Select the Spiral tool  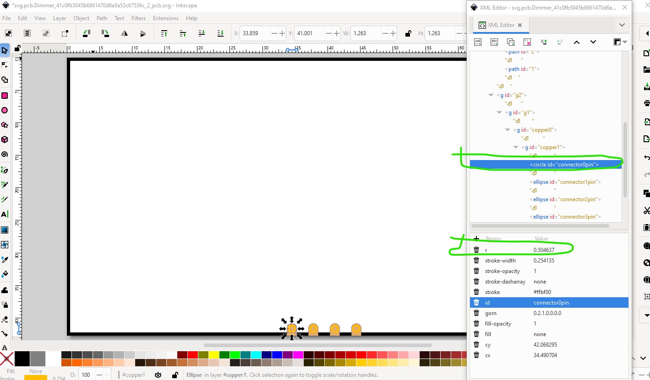point(5,154)
